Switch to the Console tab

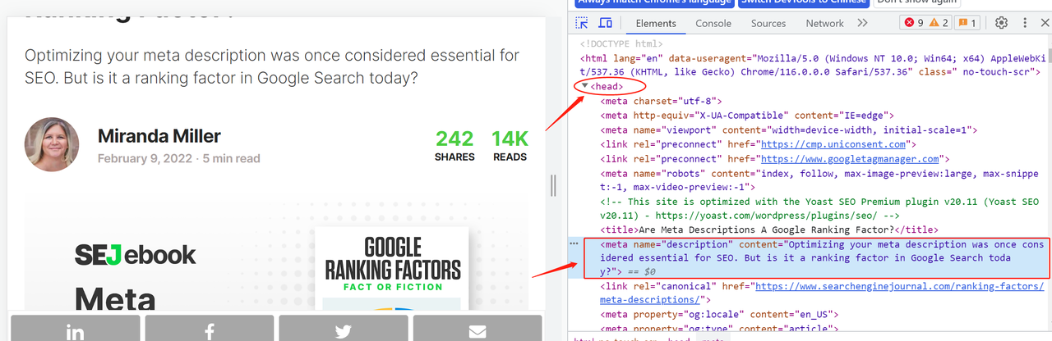[713, 23]
